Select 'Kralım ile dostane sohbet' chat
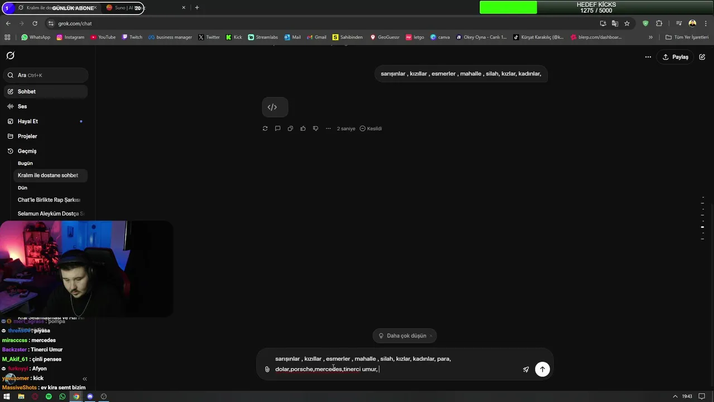This screenshot has width=714, height=402. point(50,175)
